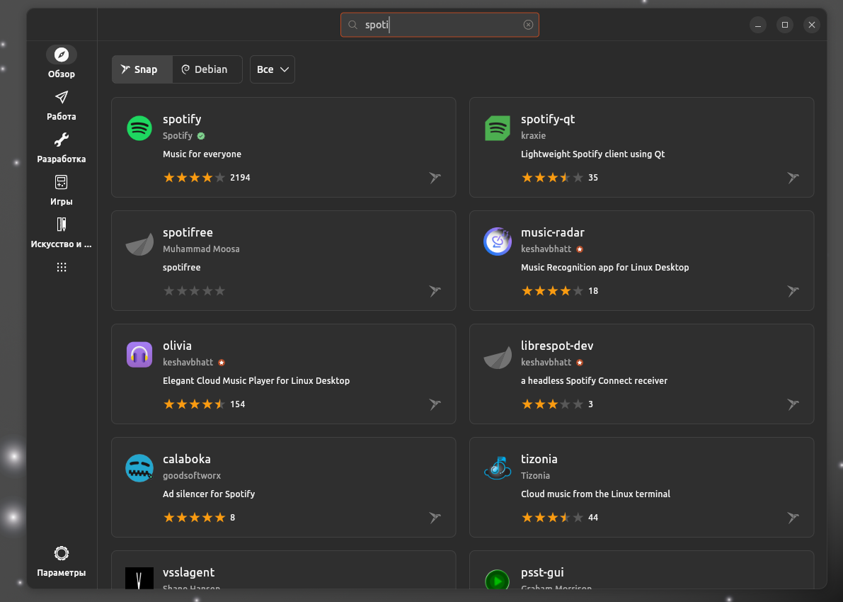Click the music-radar app icon
The width and height of the screenshot is (843, 602).
coord(498,242)
